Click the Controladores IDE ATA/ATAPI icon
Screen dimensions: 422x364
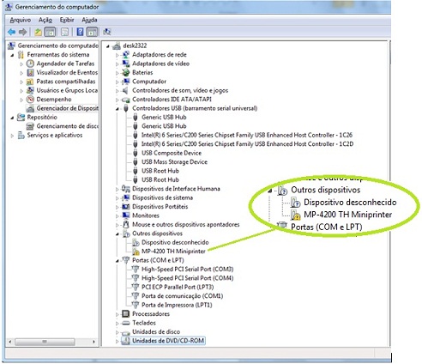[126, 100]
